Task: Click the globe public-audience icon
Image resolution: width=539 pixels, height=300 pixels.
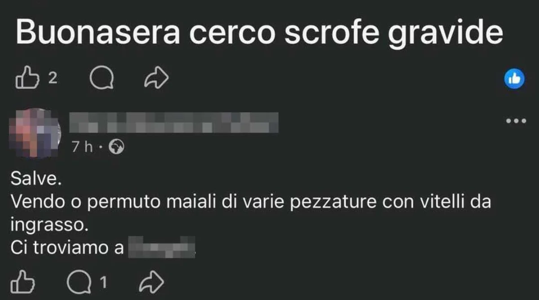Action: coord(116,147)
